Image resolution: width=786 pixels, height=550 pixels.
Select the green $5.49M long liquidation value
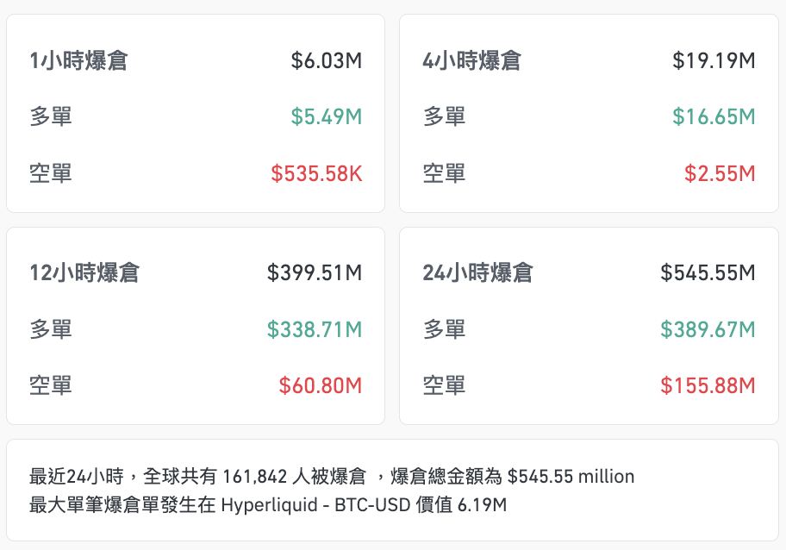327,116
